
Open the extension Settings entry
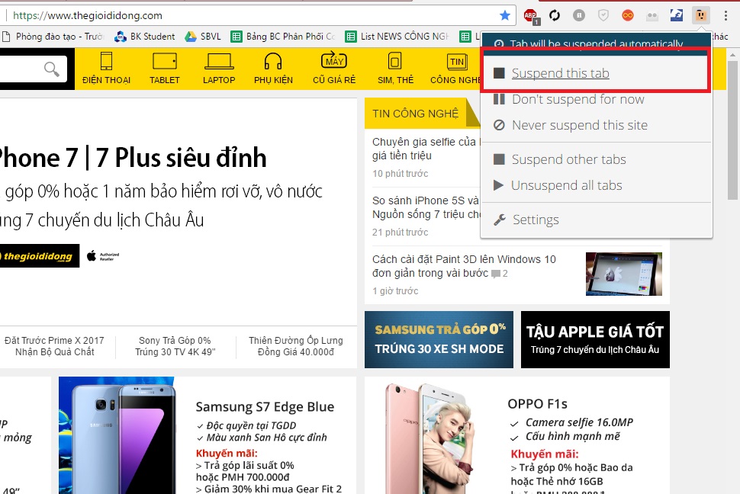[x=596, y=220]
